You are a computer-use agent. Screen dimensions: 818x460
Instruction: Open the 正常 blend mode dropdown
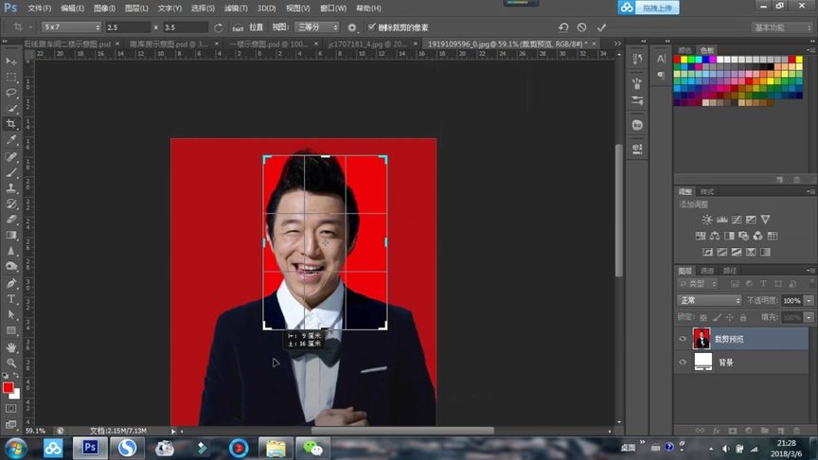click(x=709, y=300)
